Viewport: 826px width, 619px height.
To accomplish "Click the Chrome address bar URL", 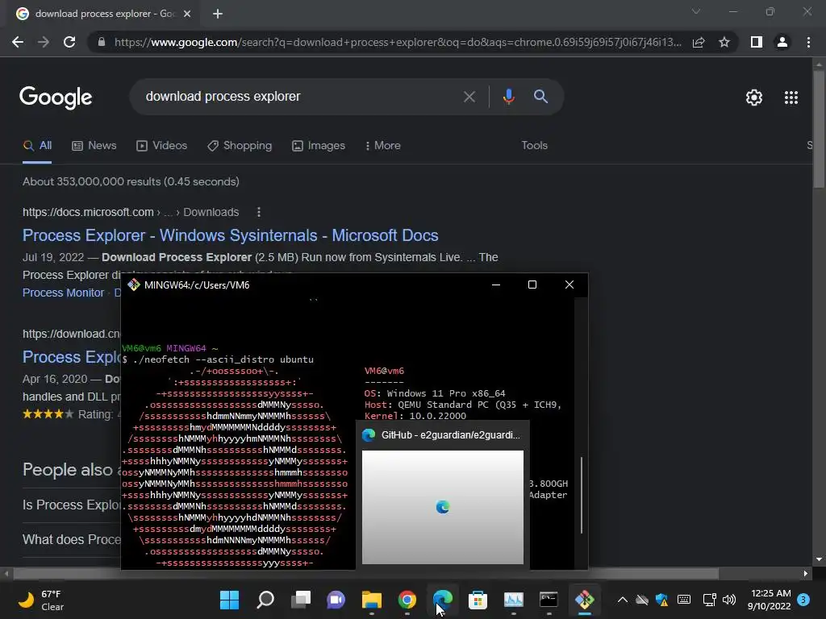I will point(398,42).
